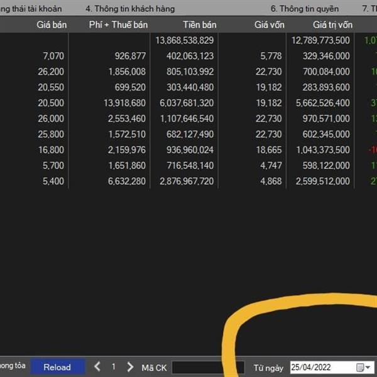
Task: Select Giá trị vốn cell 2,599,512,000
Action: [323, 182]
